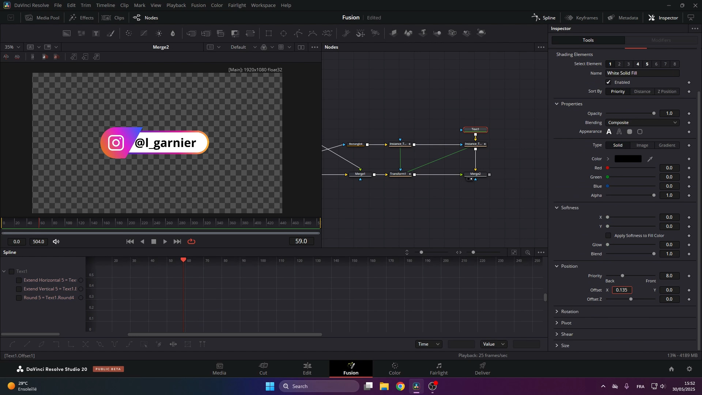
Task: Expand the Pivot section
Action: coord(557,323)
